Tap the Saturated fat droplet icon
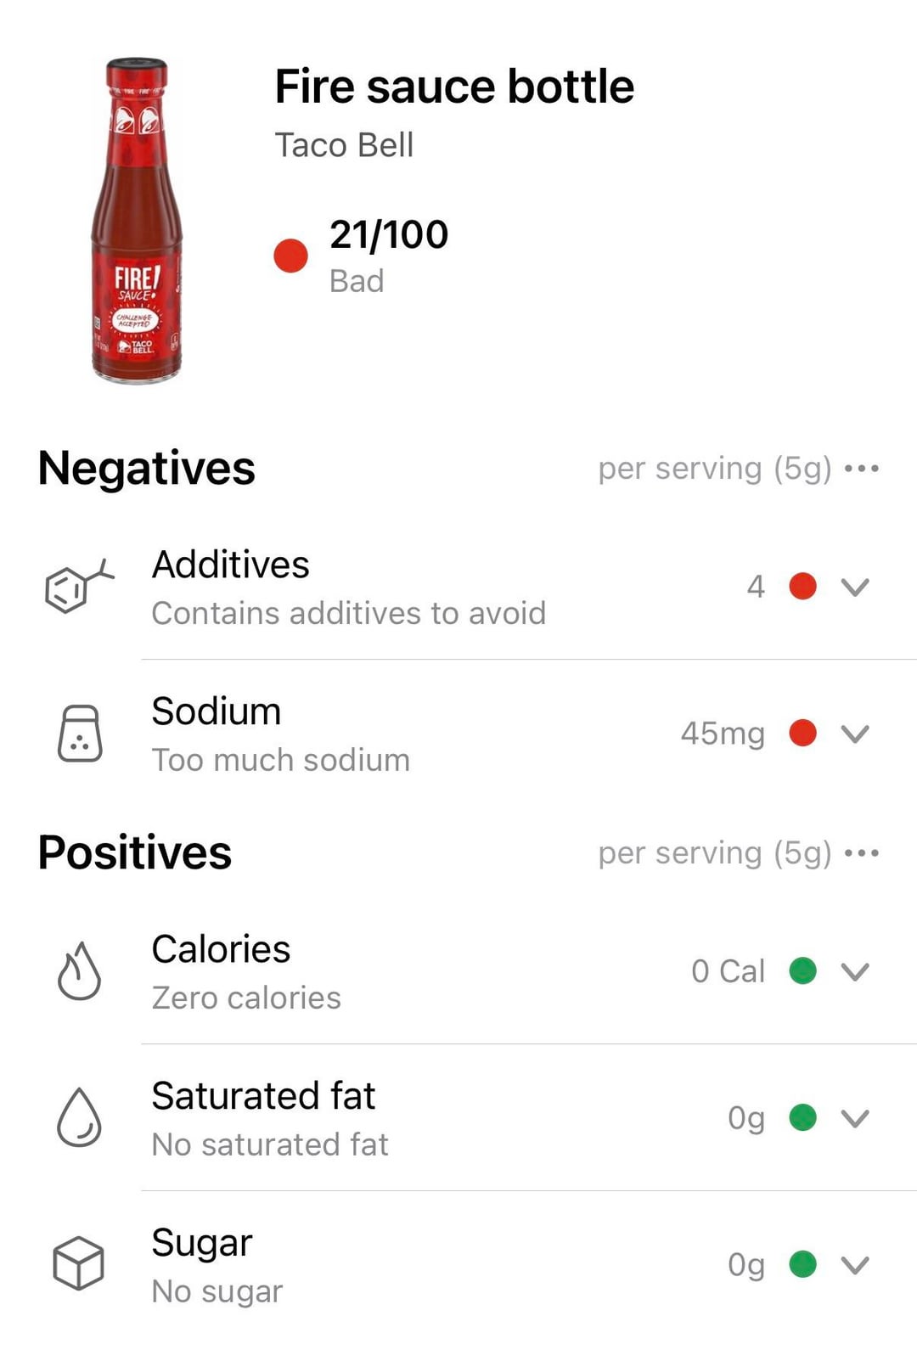The image size is (917, 1372). pos(79,1118)
